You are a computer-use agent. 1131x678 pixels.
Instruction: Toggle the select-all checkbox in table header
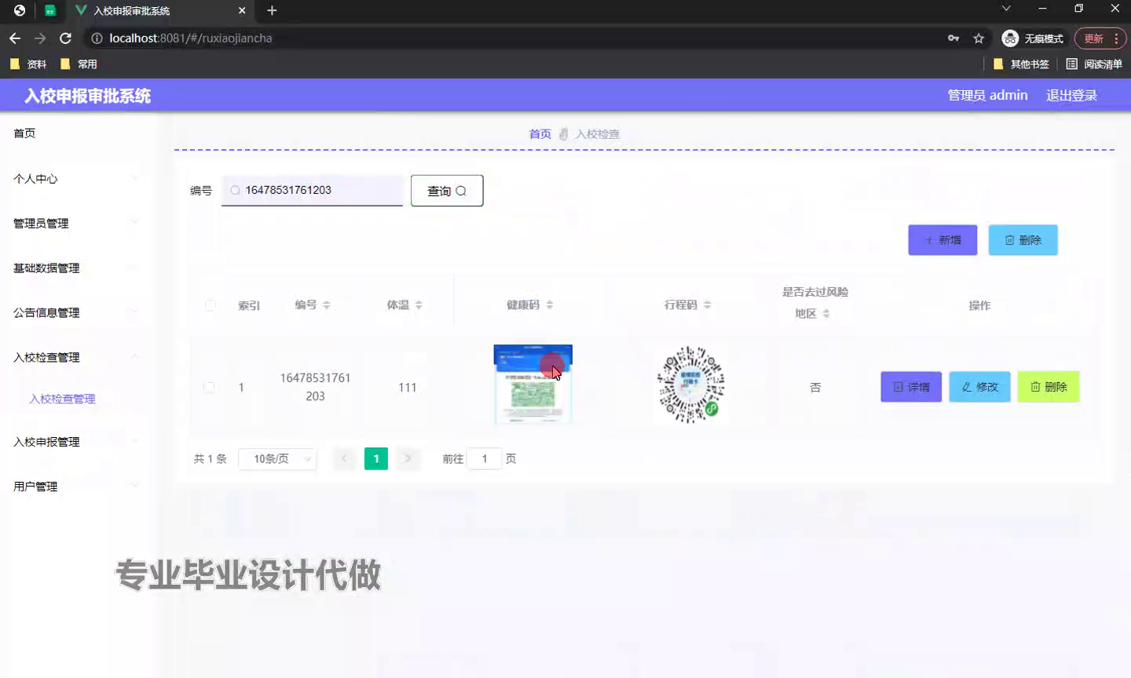tap(210, 305)
